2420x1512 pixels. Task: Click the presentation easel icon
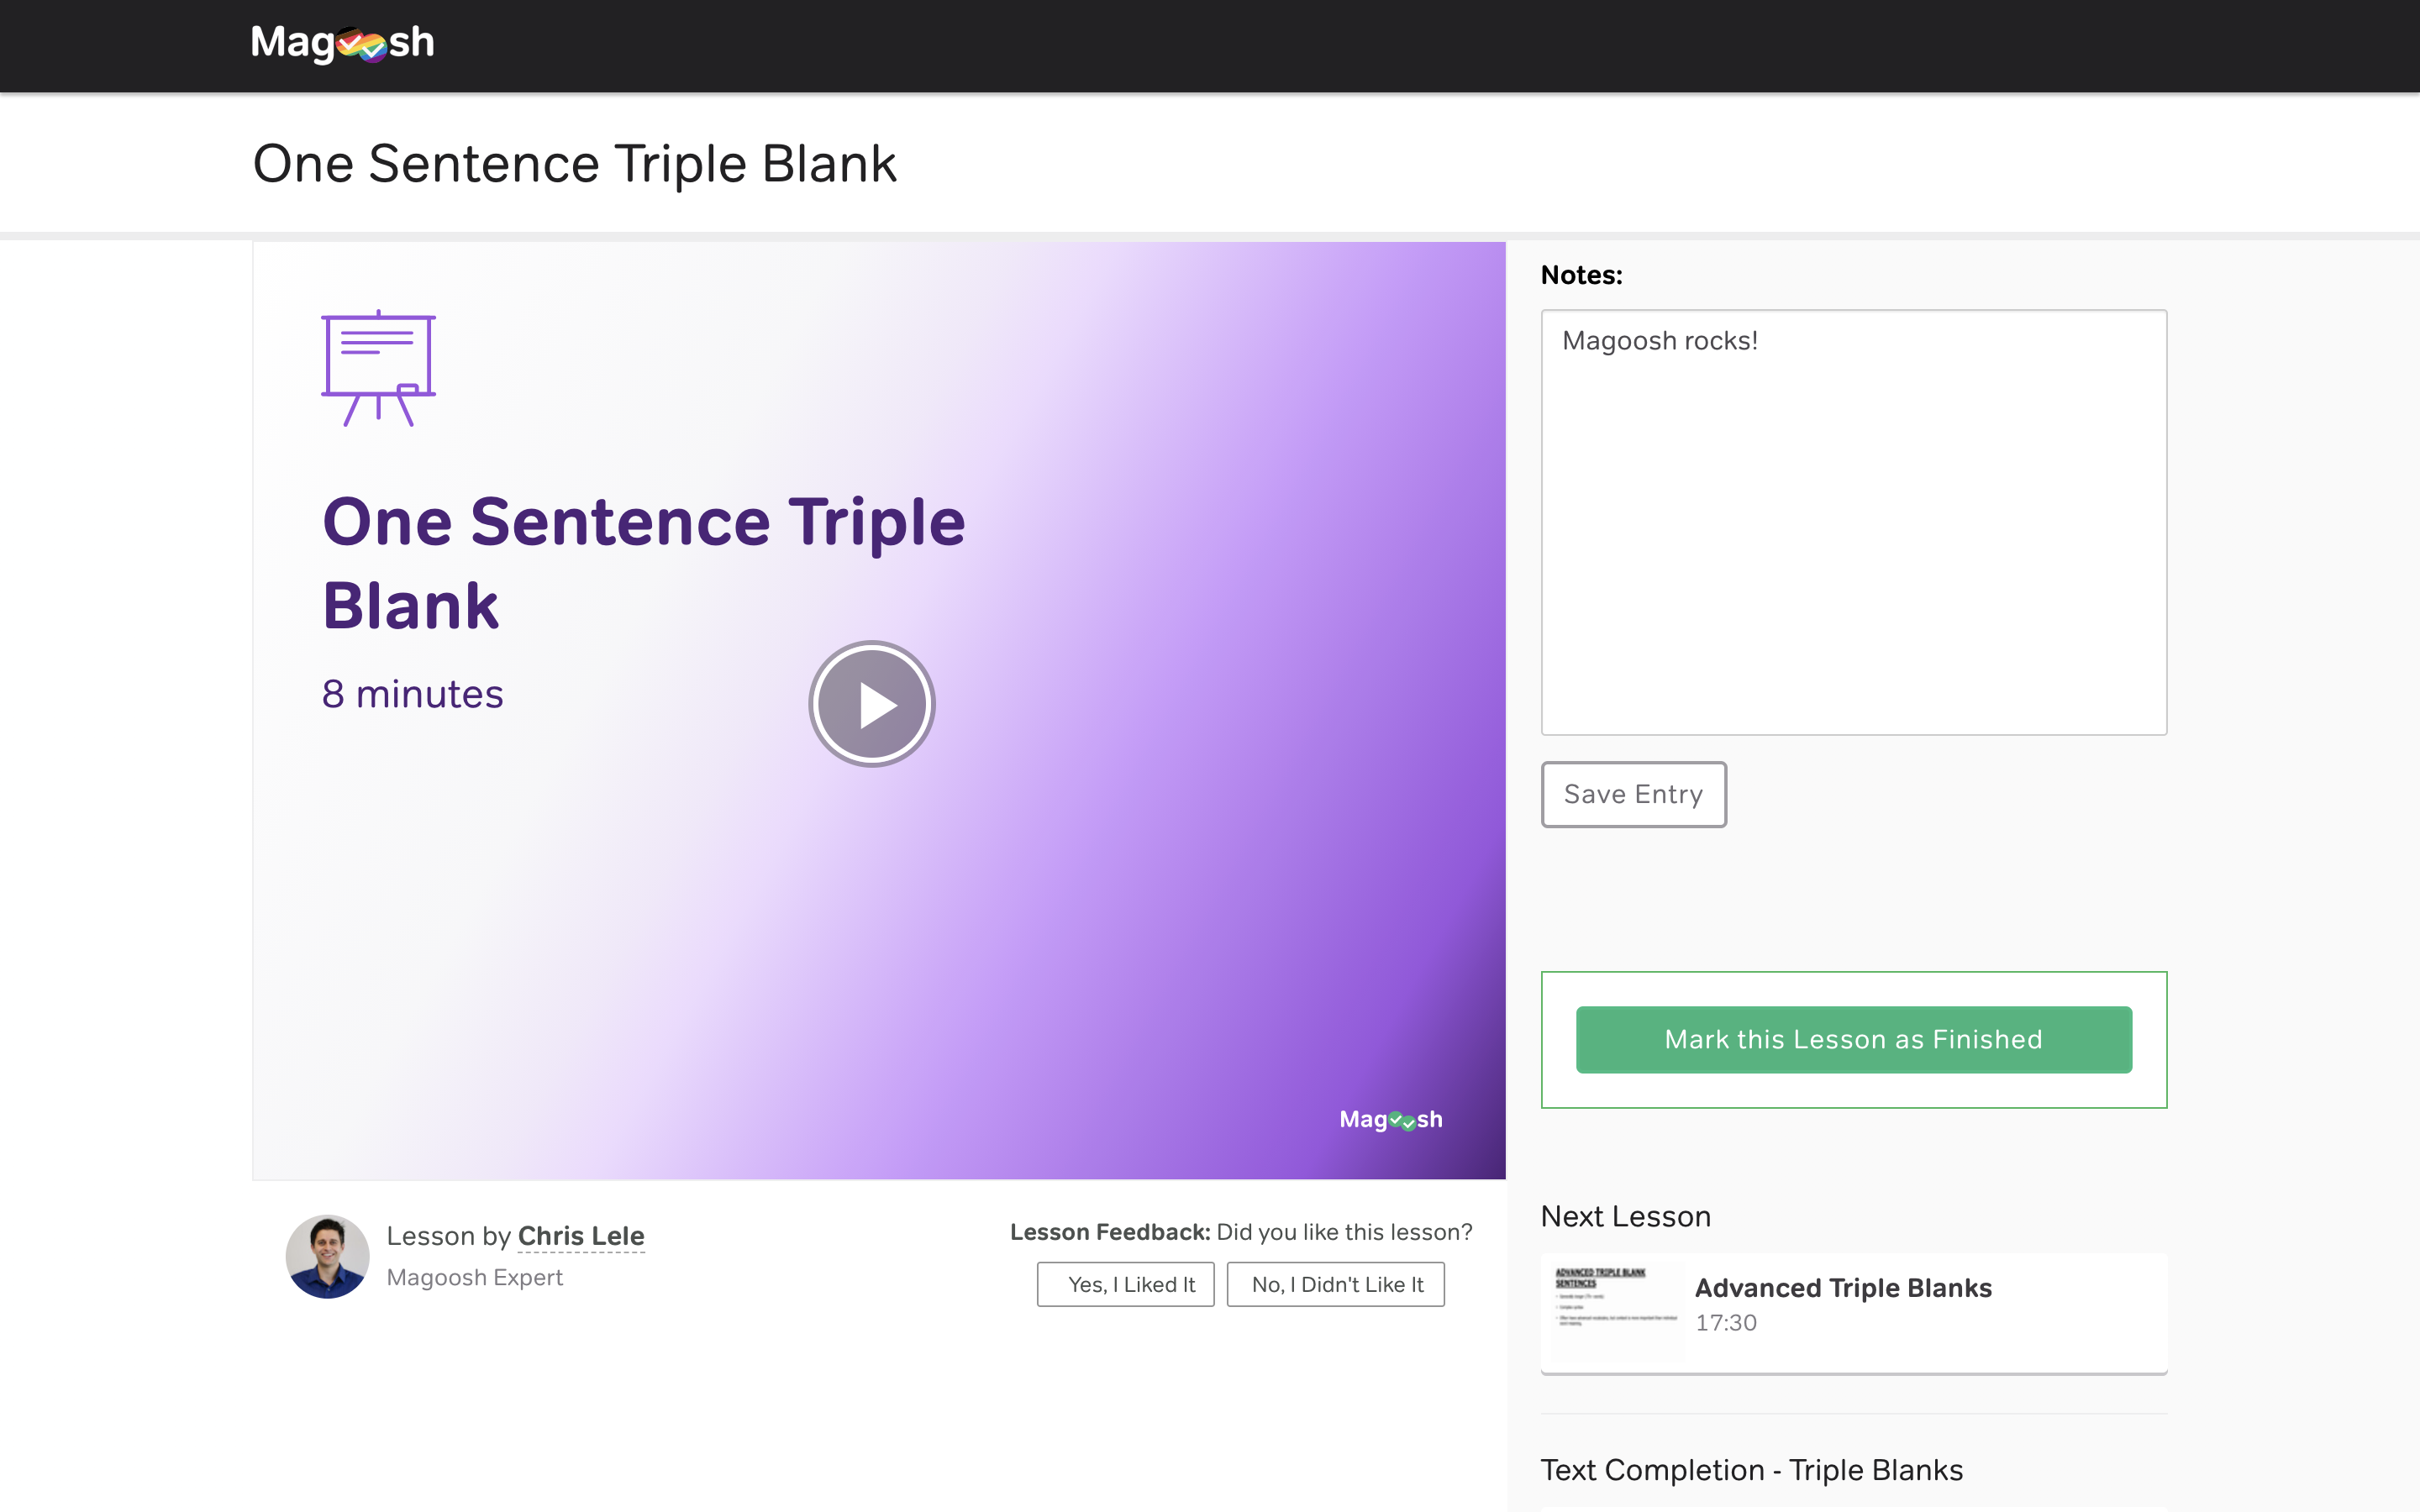click(x=378, y=368)
